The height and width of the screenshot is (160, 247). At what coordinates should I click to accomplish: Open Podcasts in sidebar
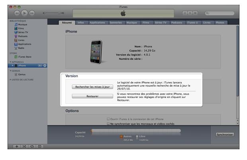tap(23, 36)
